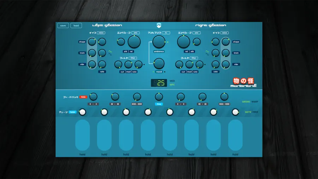Open the left voice tag
This screenshot has width=318, height=179.
point(101,33)
